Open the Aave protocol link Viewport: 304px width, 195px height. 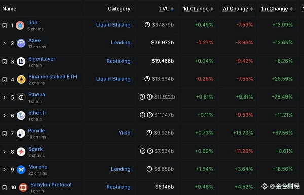point(34,40)
